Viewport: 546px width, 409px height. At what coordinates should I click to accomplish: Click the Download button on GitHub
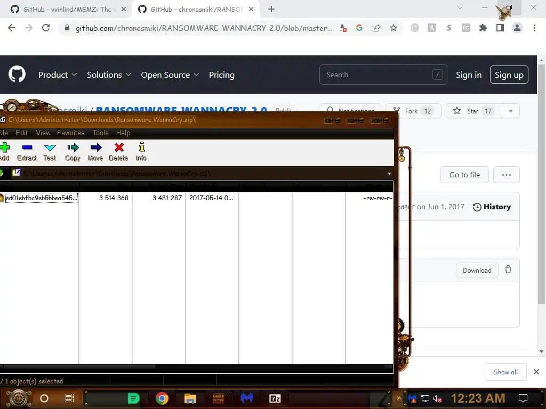point(477,270)
